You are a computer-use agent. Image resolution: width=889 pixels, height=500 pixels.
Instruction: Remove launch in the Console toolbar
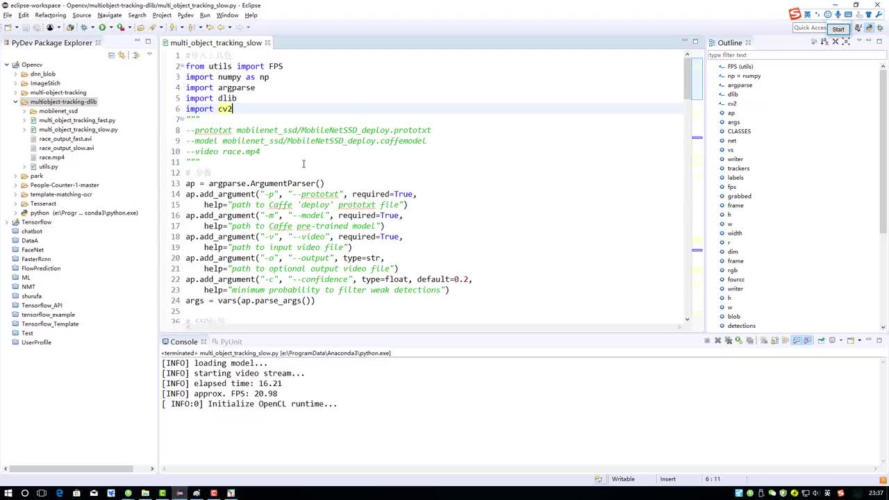[719, 340]
